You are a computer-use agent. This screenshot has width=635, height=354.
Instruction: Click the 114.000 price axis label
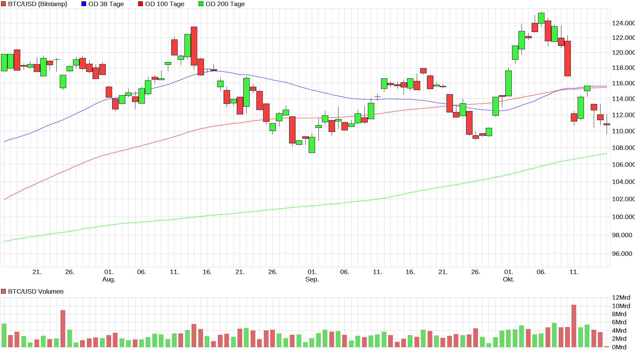coord(624,99)
